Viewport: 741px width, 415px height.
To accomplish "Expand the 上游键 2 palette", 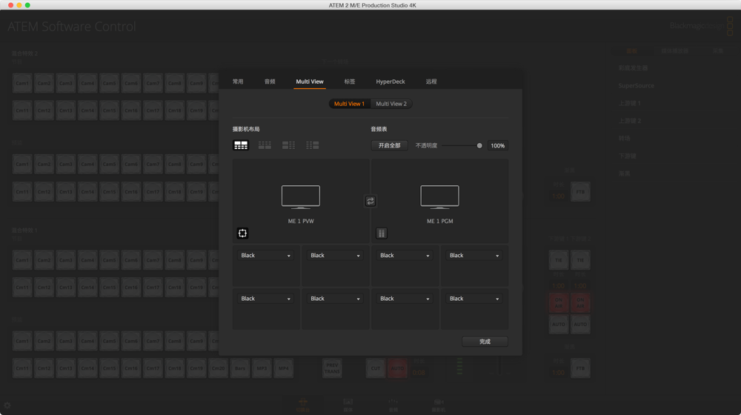I will point(629,121).
